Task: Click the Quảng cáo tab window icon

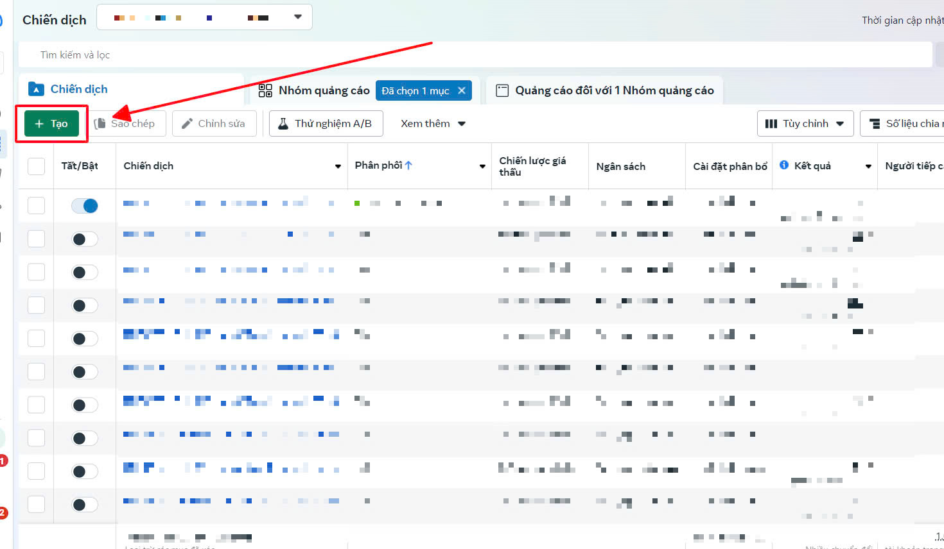Action: pos(502,90)
